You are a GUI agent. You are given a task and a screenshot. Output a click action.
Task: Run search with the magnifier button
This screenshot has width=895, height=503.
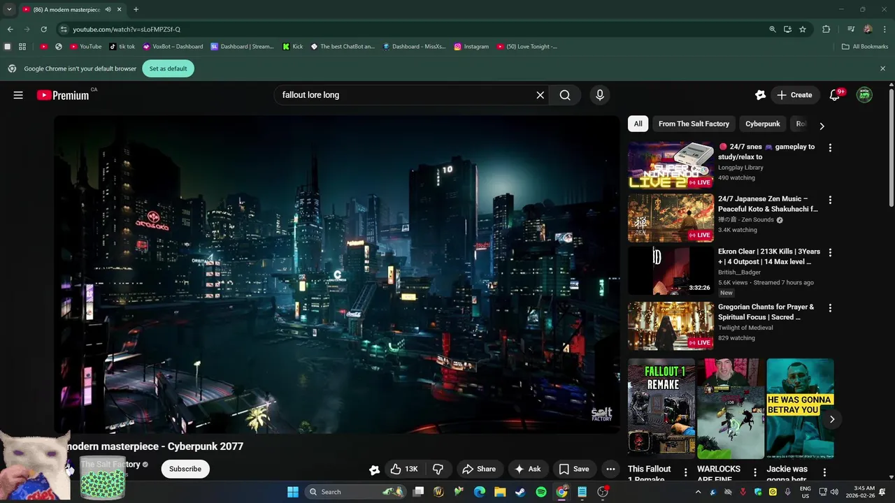565,95
